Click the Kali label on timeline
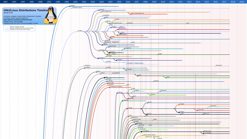This screenshot has width=247, height=139. pos(188,23)
